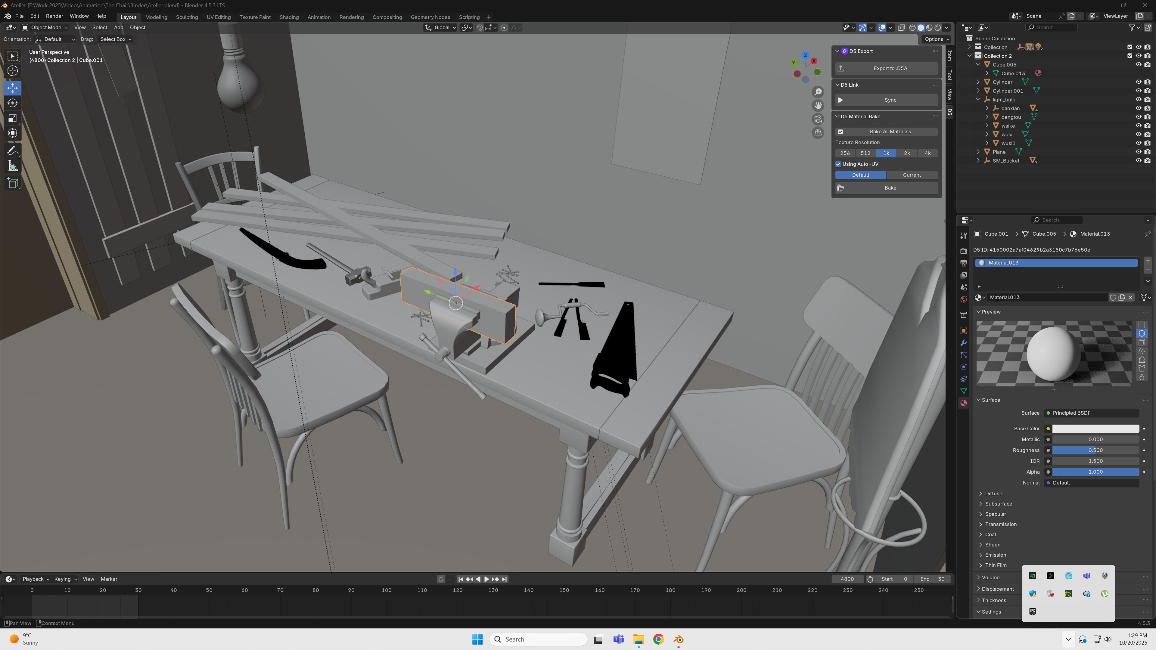Click the D5 Link Sync button
This screenshot has width=1156, height=650.
click(886, 100)
